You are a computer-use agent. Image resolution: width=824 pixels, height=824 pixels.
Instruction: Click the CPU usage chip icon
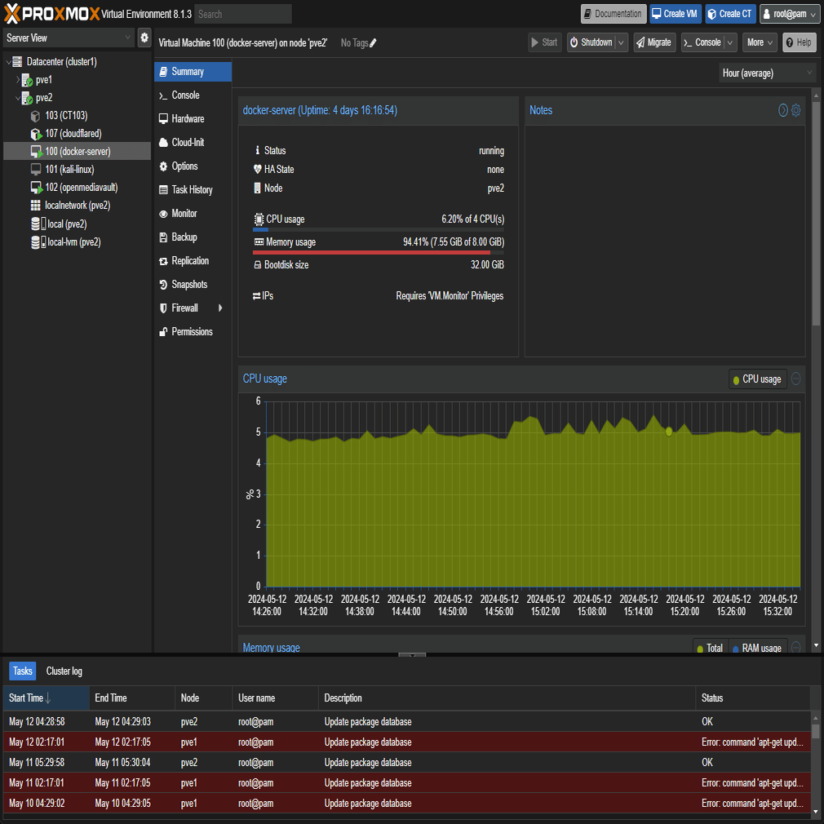coord(259,219)
